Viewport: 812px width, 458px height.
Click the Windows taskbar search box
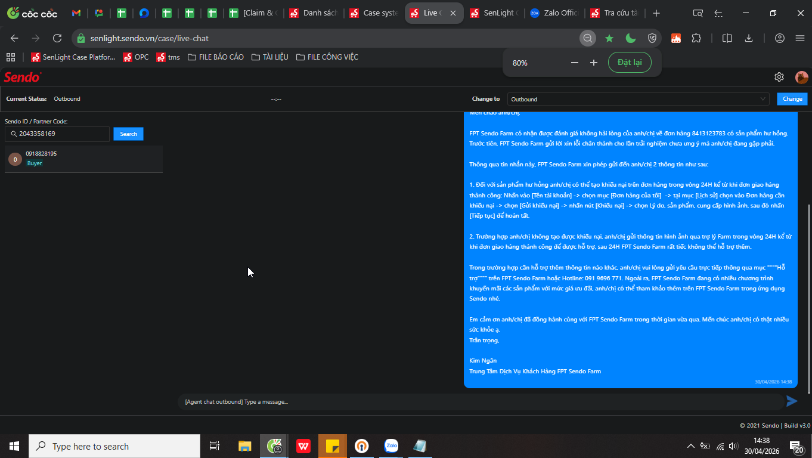click(114, 446)
